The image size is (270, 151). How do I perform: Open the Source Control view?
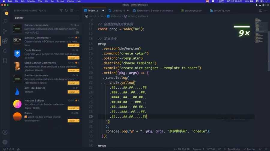[x=5, y=31]
